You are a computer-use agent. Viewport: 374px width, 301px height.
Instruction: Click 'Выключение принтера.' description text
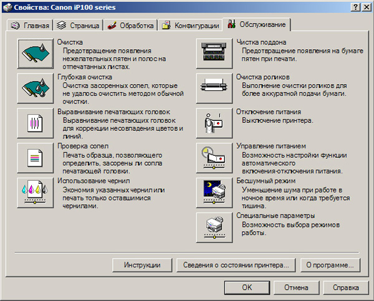click(x=277, y=120)
